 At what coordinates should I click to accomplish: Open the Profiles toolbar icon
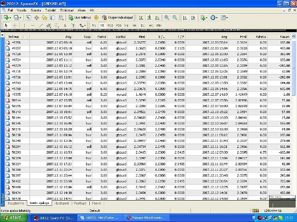tap(18, 18)
